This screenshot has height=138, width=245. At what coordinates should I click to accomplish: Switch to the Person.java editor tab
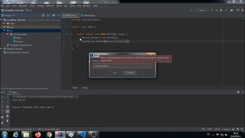pos(89,15)
